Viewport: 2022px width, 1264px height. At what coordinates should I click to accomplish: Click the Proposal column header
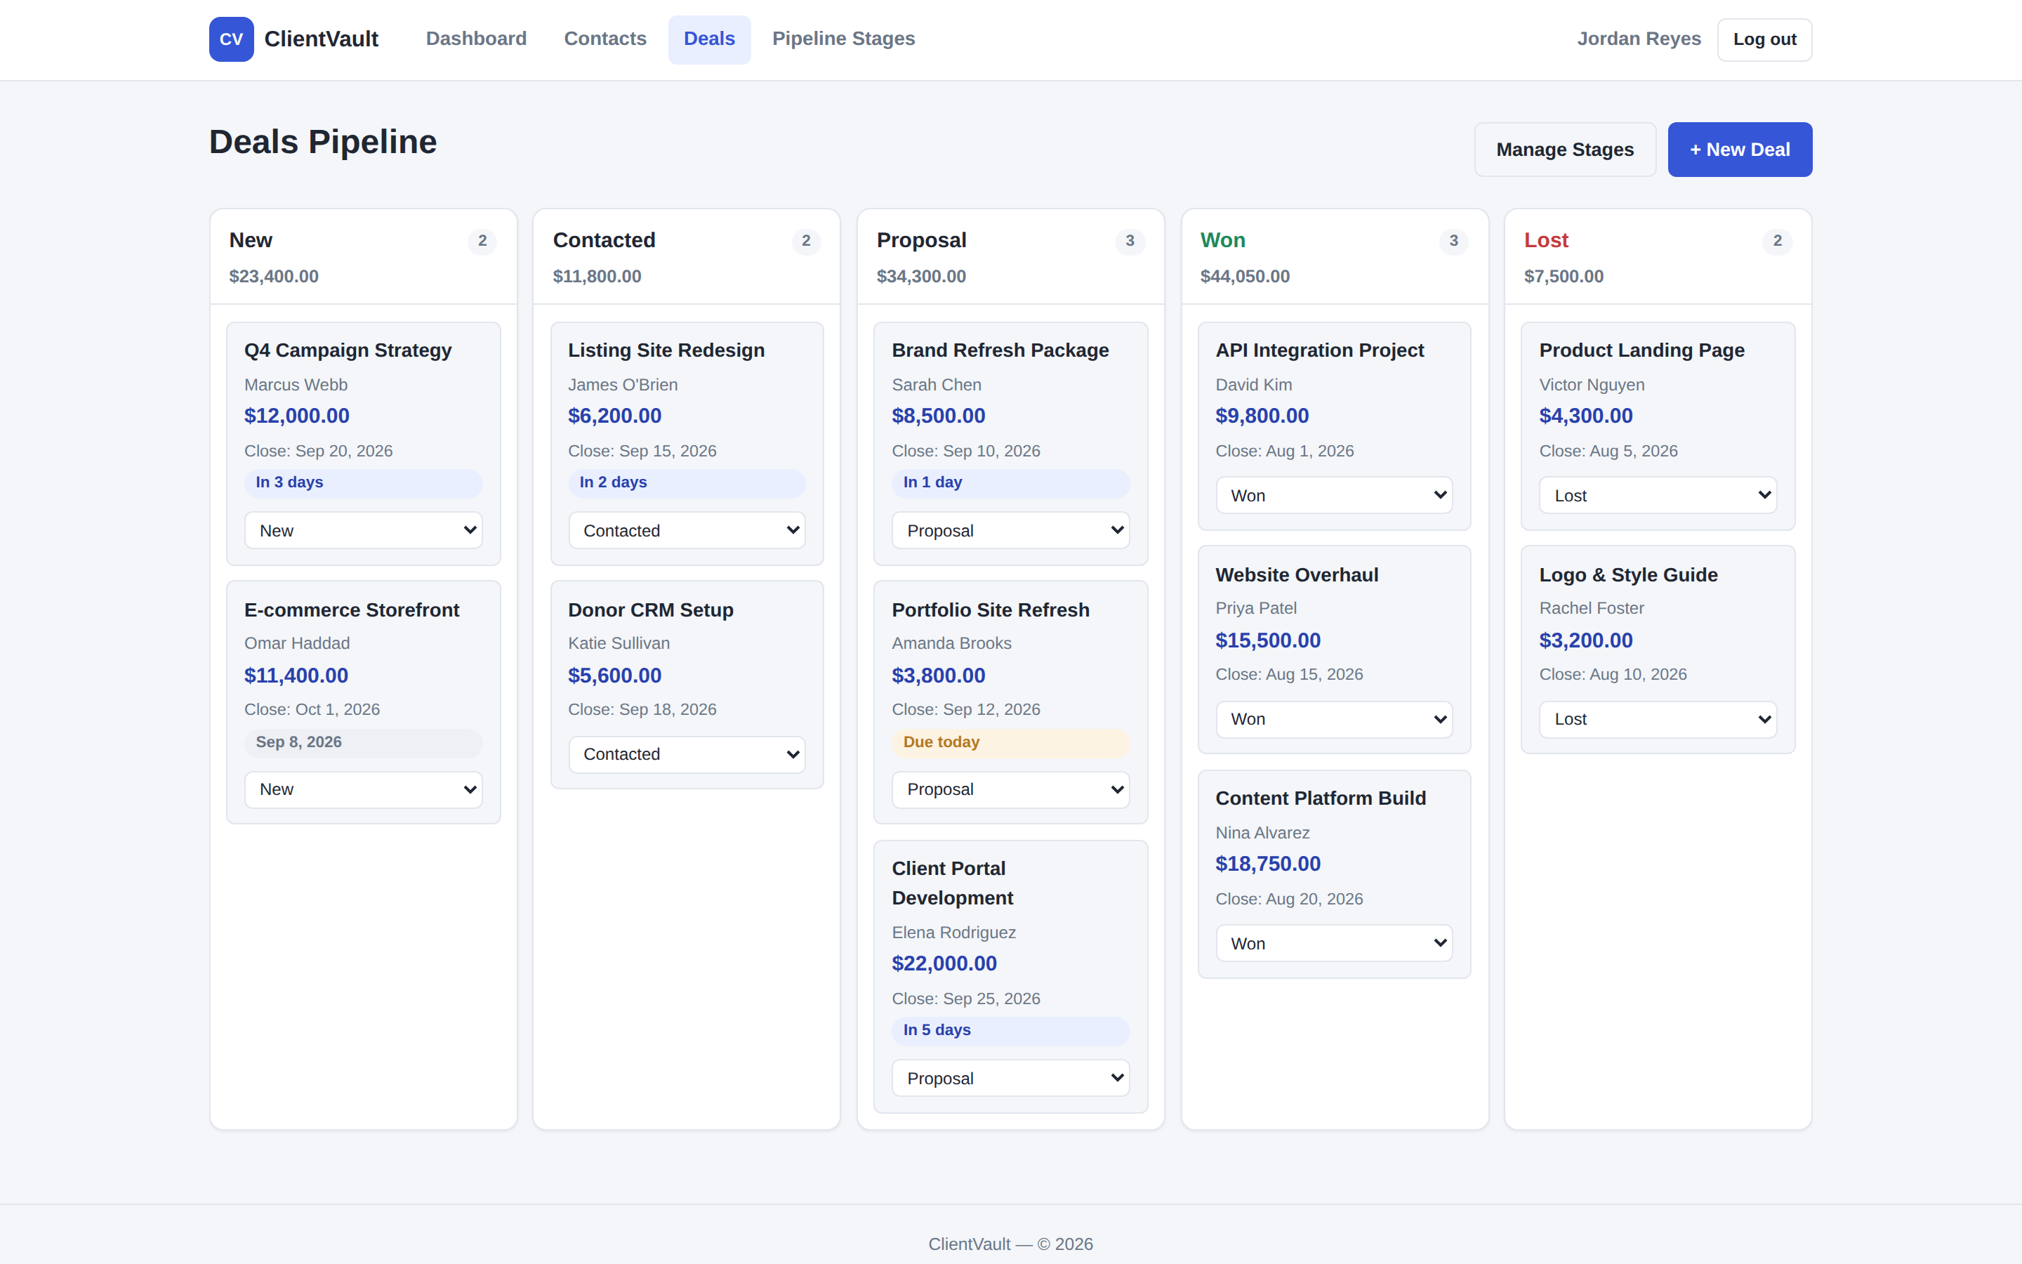[922, 240]
